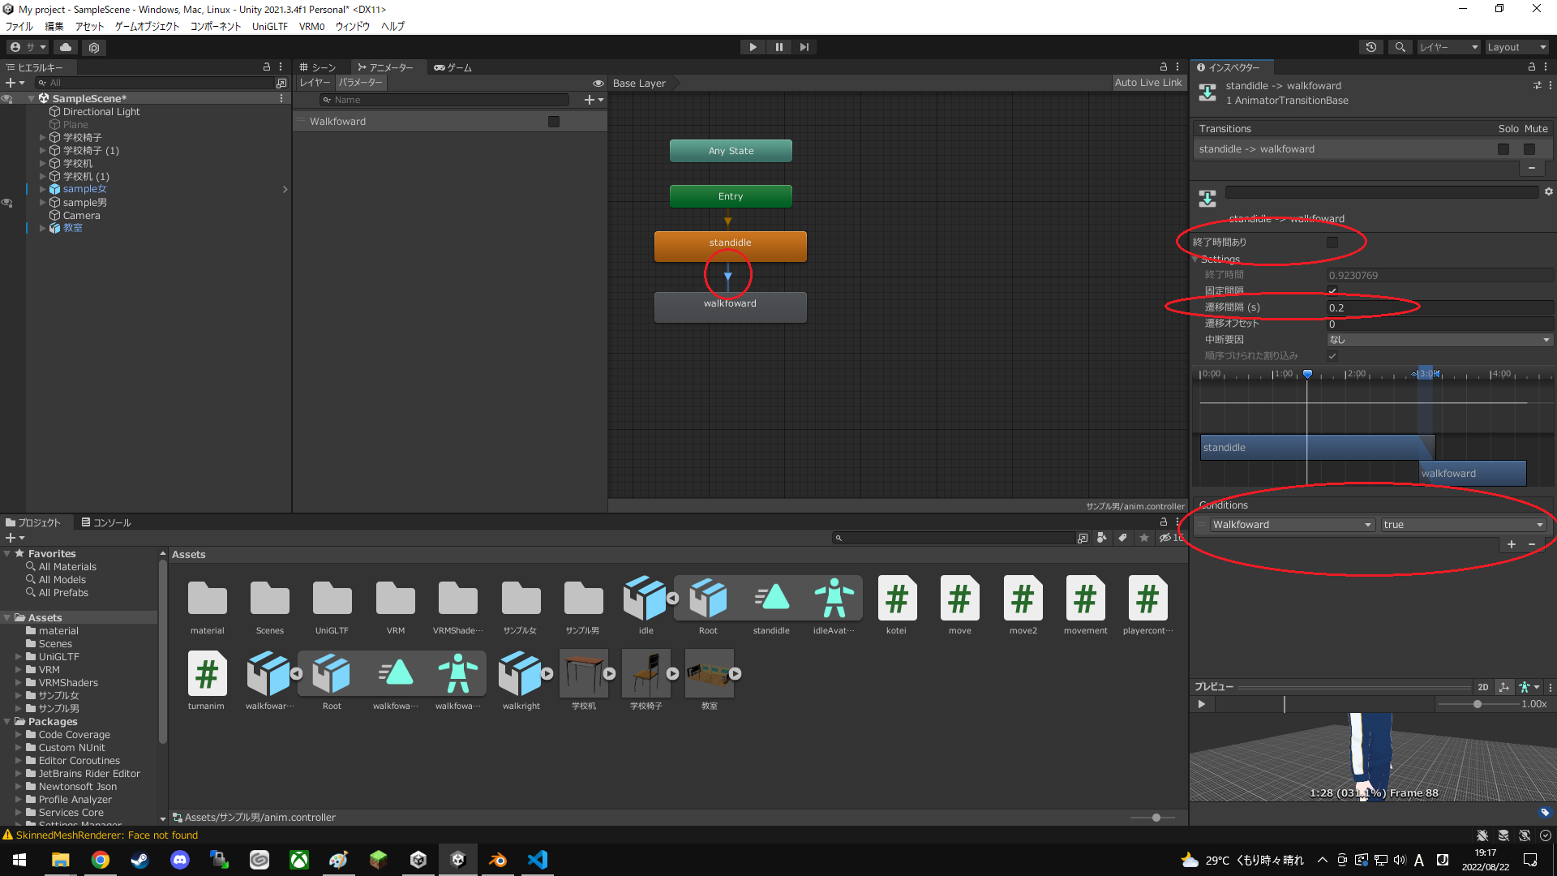Click the Auto Live Link button

tap(1147, 83)
